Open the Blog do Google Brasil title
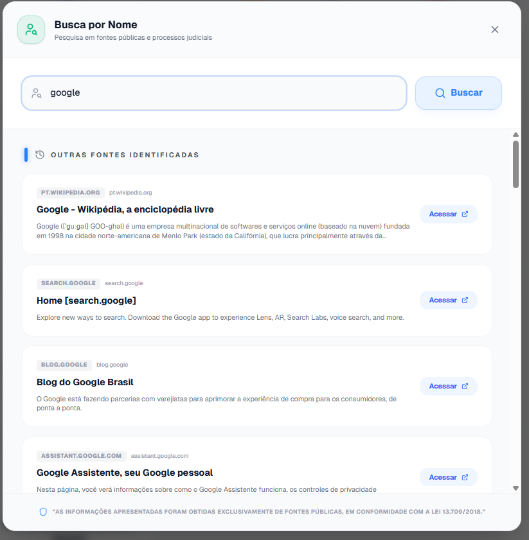 pyautogui.click(x=85, y=382)
